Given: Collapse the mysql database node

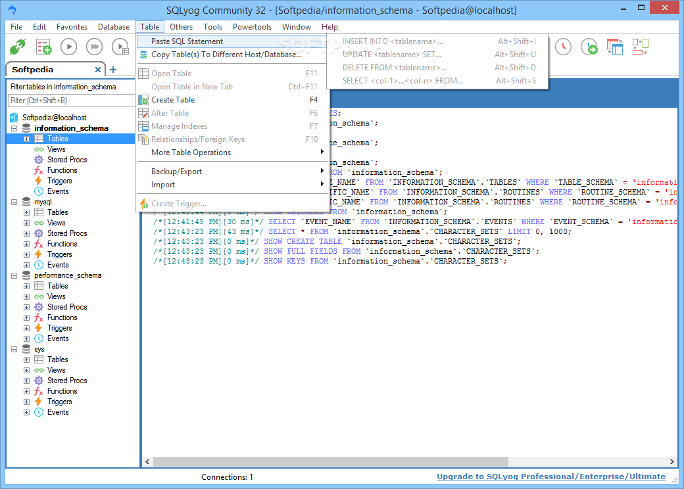Looking at the screenshot, I should point(14,202).
